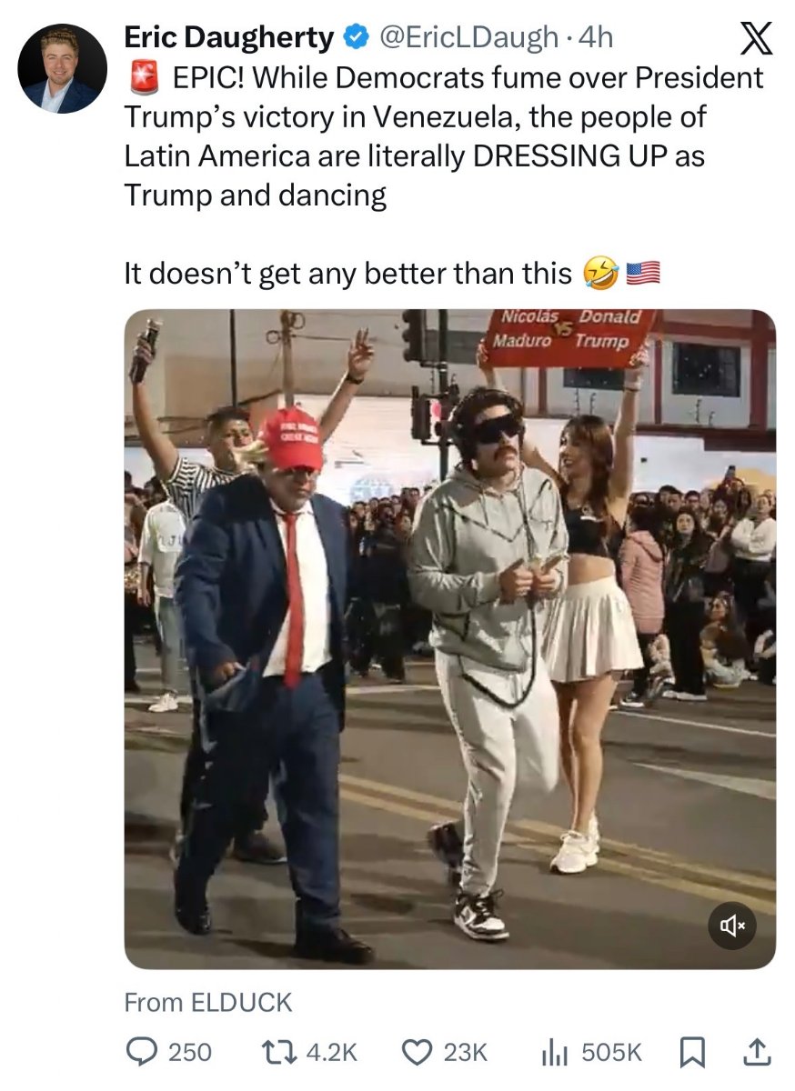Viewport: 795px width, 1091px height.
Task: Open Eric Daugherty's profile picture
Action: pos(63,69)
